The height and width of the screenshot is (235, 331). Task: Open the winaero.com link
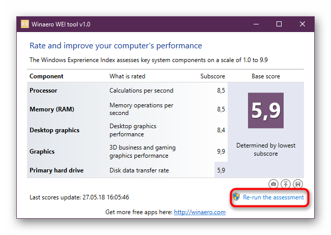coord(200,212)
